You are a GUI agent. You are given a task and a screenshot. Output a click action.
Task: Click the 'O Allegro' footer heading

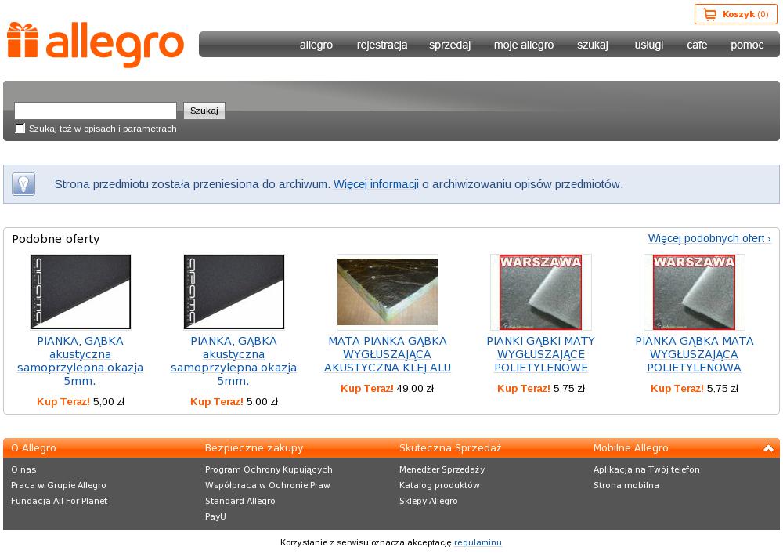pos(34,448)
